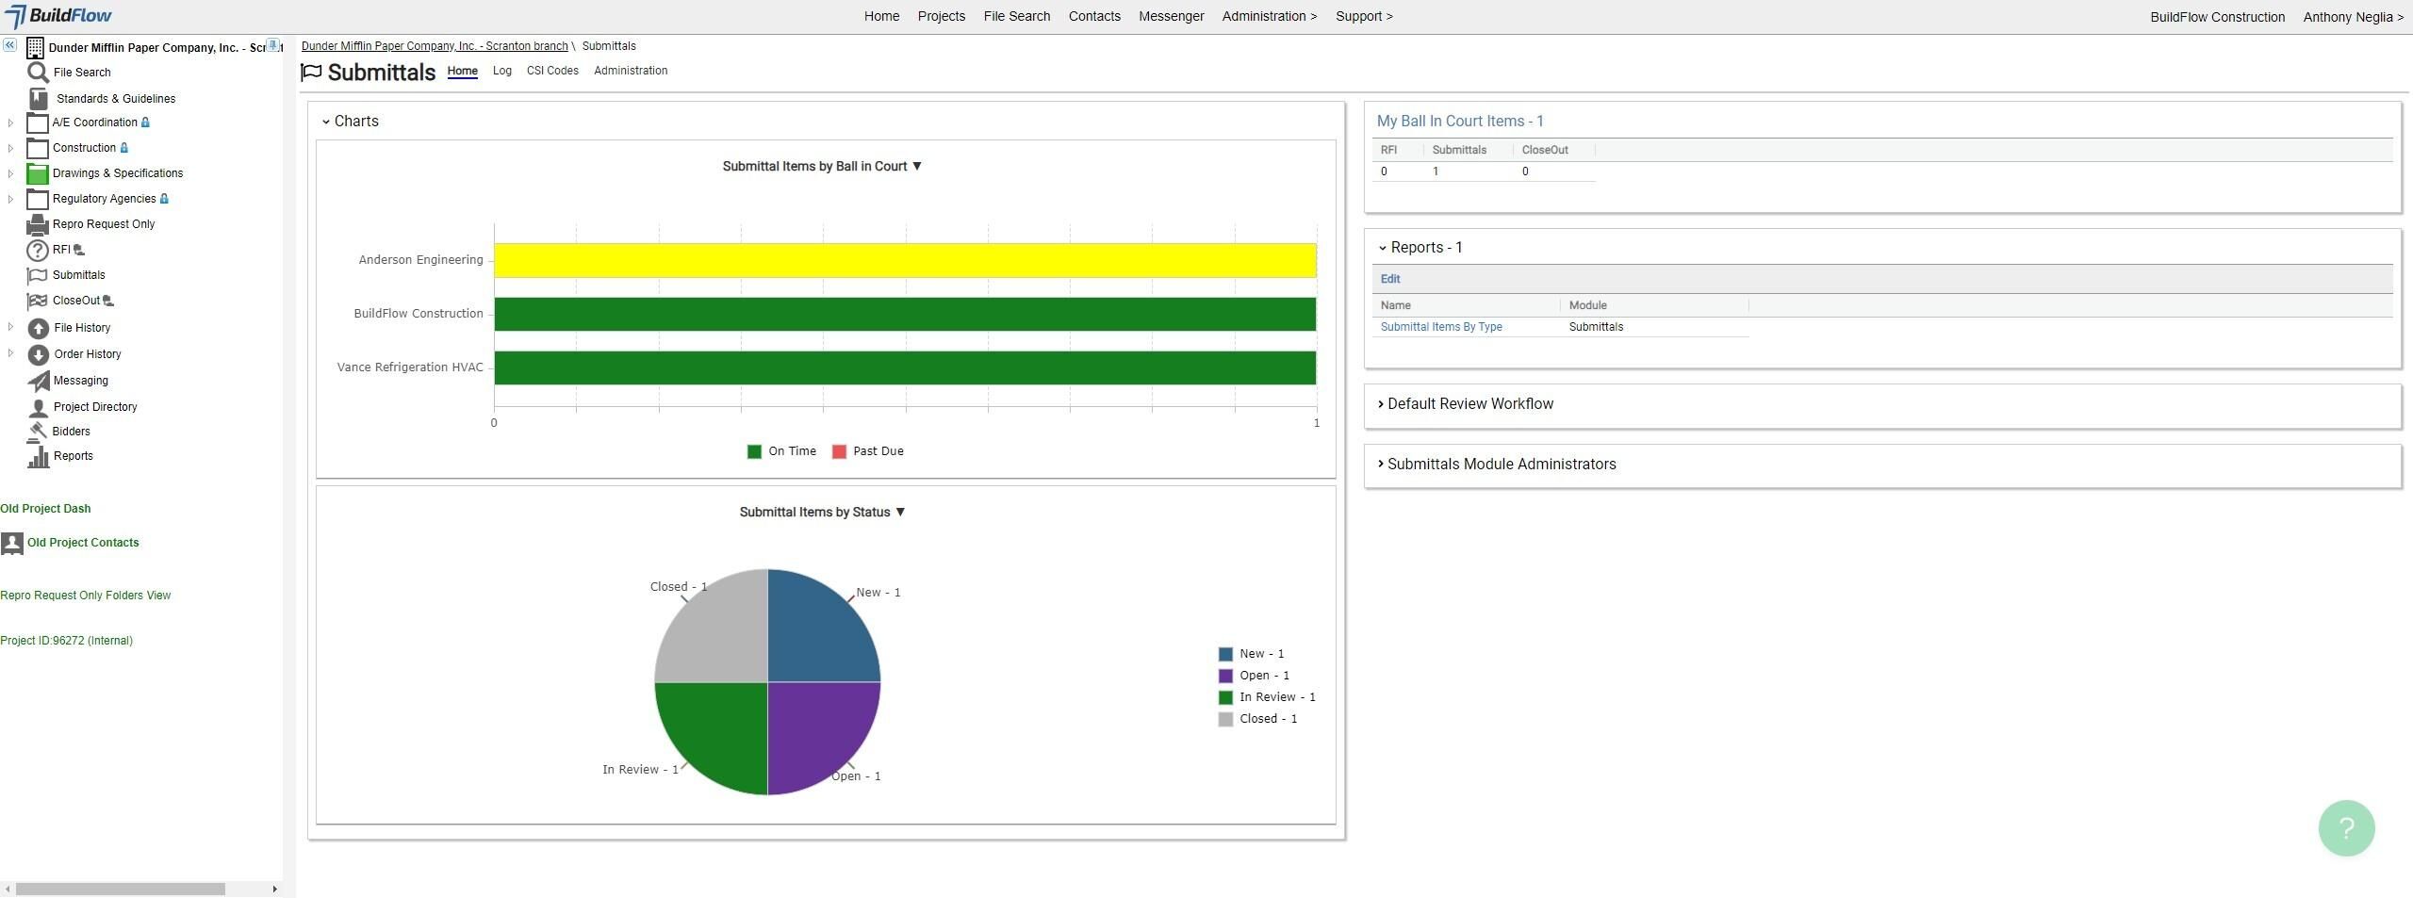Screen dimensions: 2413x898
Task: Expand the Regulatory Agencies tree node
Action: pos(10,199)
